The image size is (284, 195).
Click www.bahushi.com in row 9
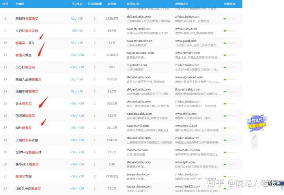(139, 29)
